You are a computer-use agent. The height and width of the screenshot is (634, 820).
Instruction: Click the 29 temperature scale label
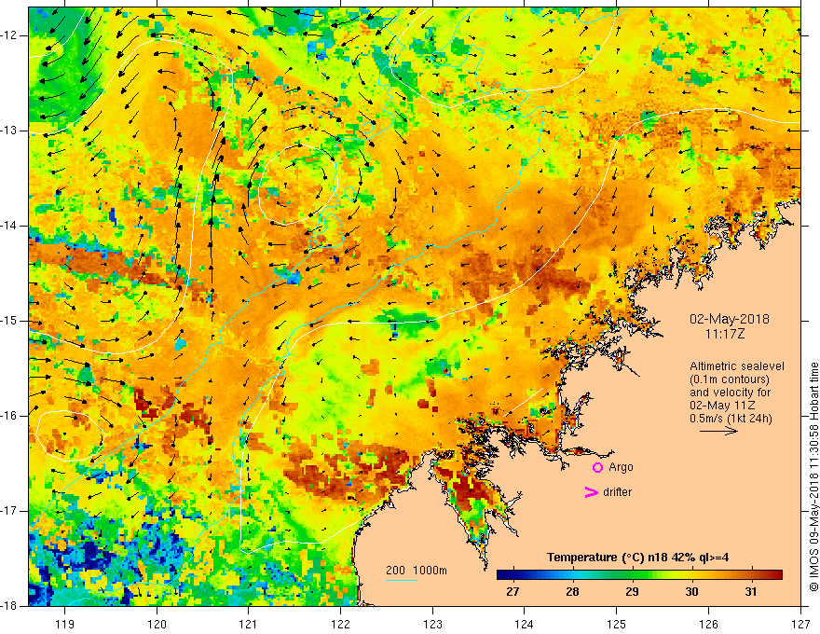(x=632, y=592)
